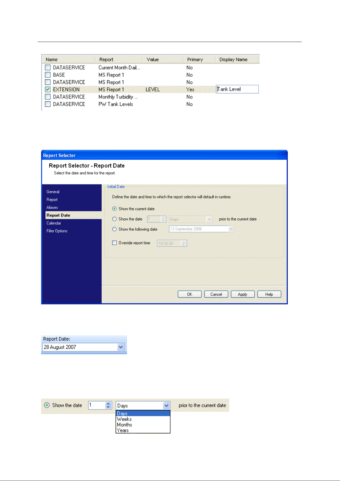The image size is (340, 481).
Task: Click the Display Name column header
Action: (237, 59)
